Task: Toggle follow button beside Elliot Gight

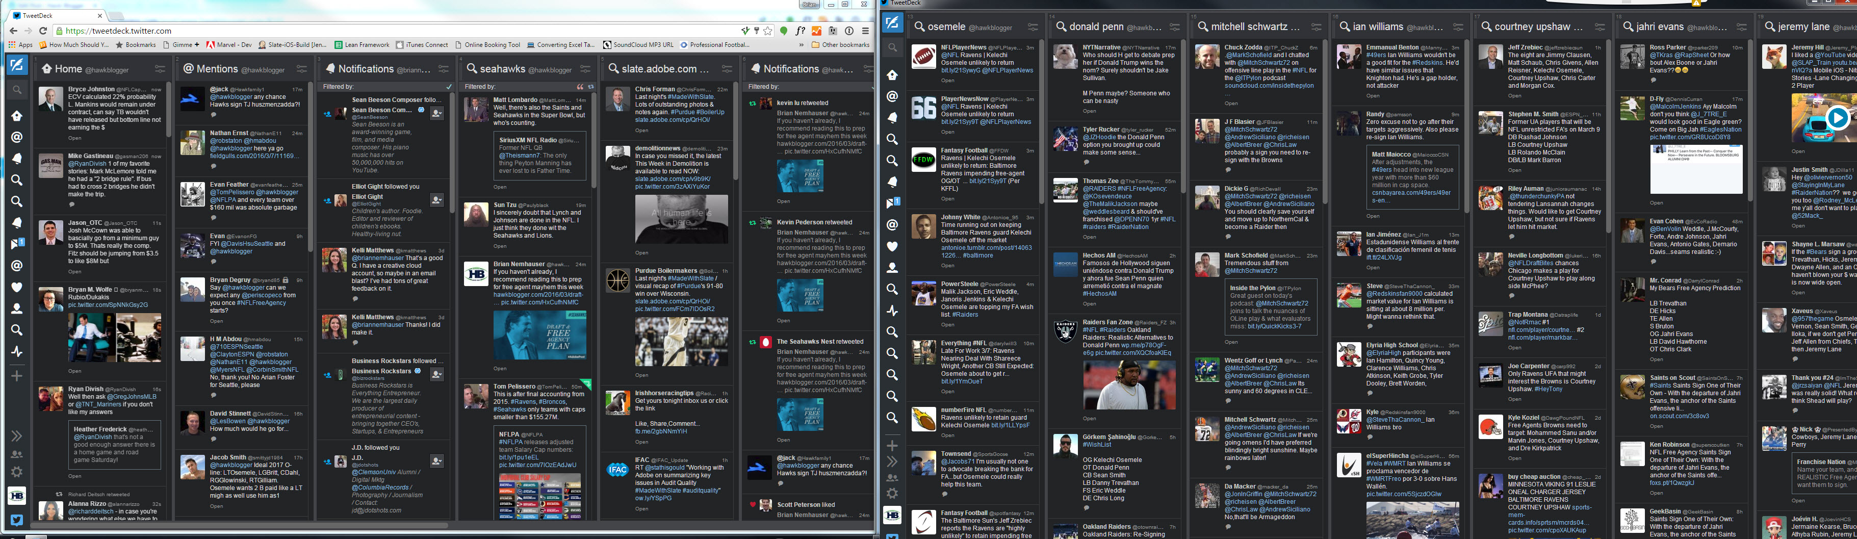Action: (437, 199)
